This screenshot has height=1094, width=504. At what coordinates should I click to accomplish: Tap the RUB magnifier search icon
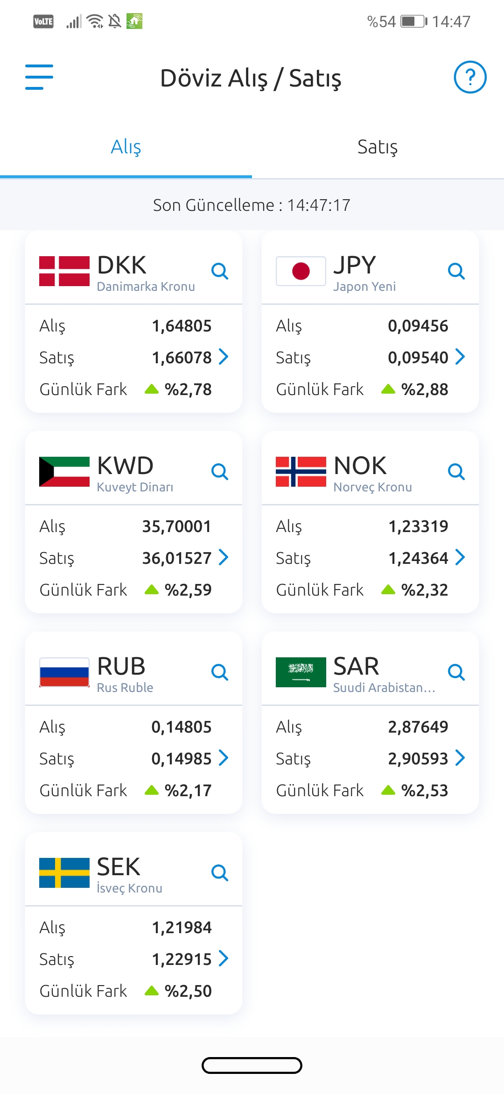[x=220, y=672]
